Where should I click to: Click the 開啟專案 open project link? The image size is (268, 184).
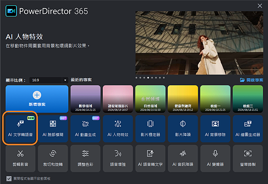pos(251,80)
